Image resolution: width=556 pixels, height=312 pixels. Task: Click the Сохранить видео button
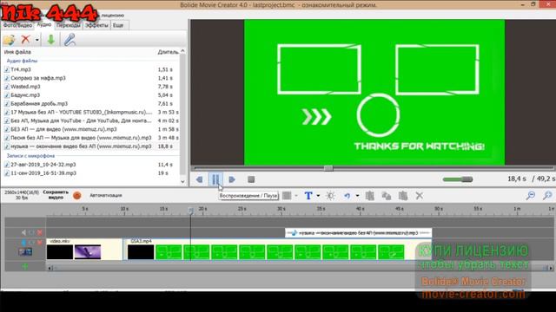[56, 195]
